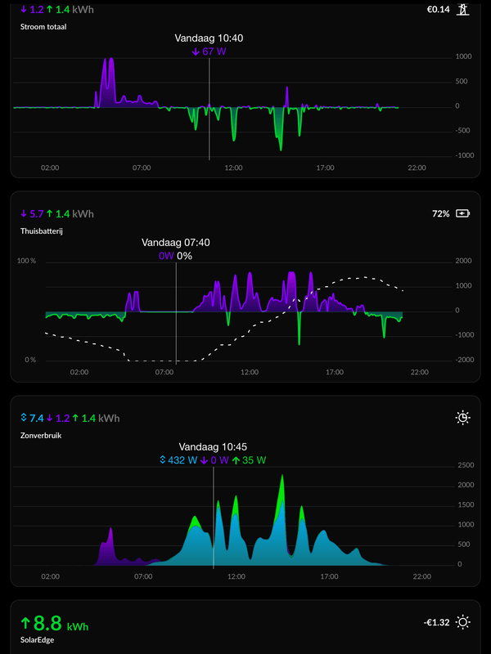Tap the Zonverbruik sun-clock icon
Screen dimensions: 491x654
(x=462, y=418)
